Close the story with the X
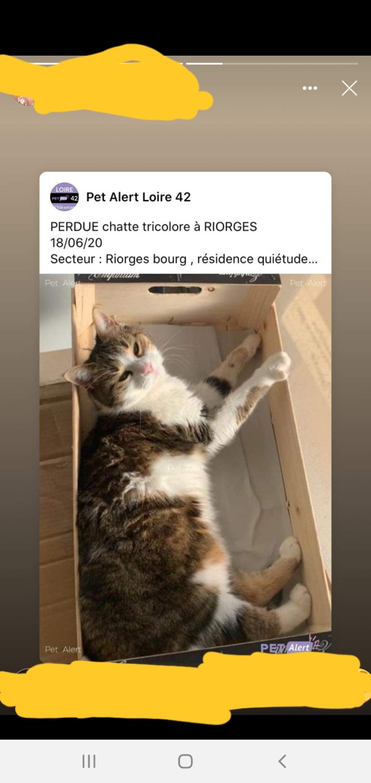 click(349, 88)
